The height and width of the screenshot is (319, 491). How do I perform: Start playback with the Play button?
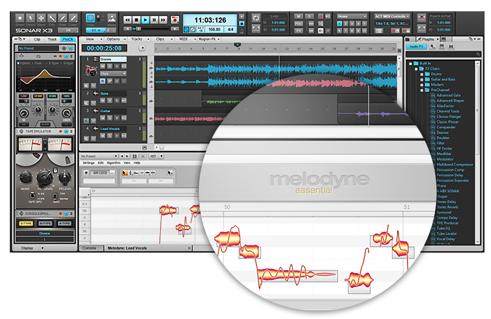click(x=145, y=19)
